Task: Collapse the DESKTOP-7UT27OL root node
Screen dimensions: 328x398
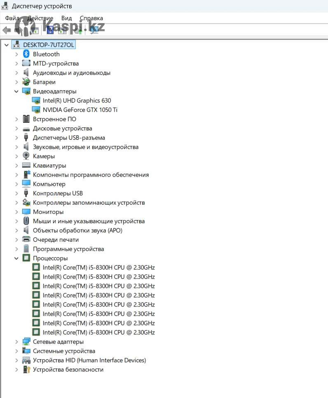Action: (x=7, y=45)
